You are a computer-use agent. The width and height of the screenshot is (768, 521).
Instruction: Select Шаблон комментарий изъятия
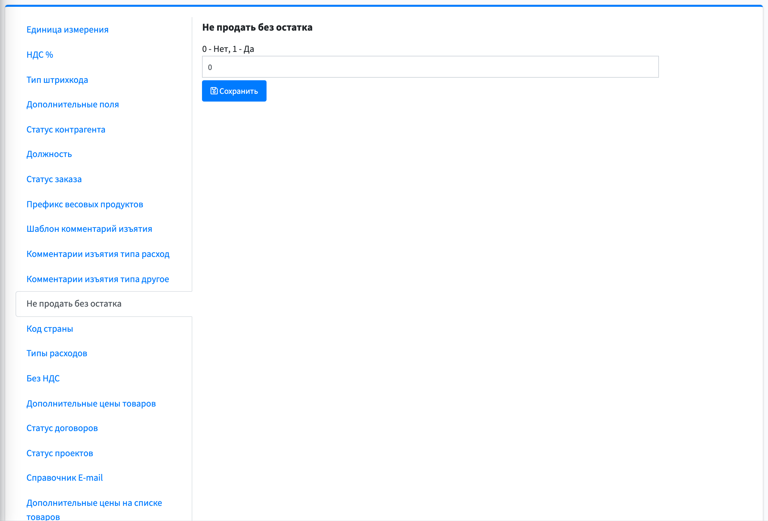pyautogui.click(x=89, y=229)
